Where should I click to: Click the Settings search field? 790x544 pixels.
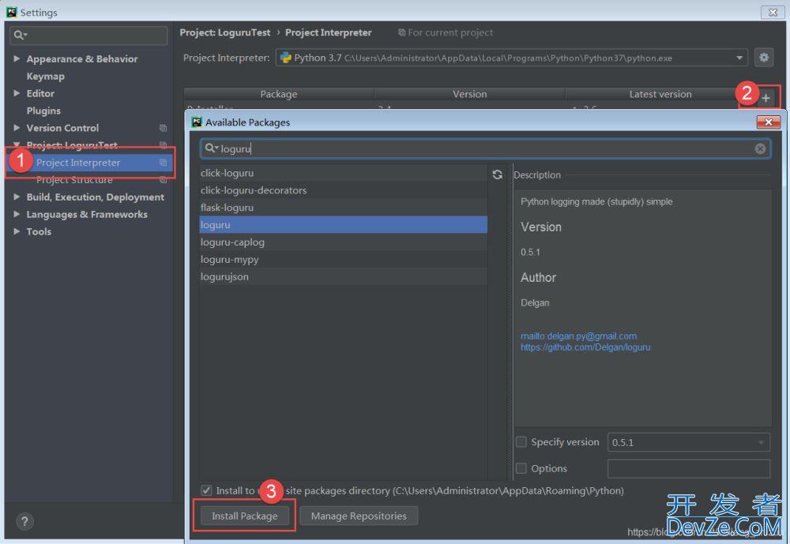(88, 36)
